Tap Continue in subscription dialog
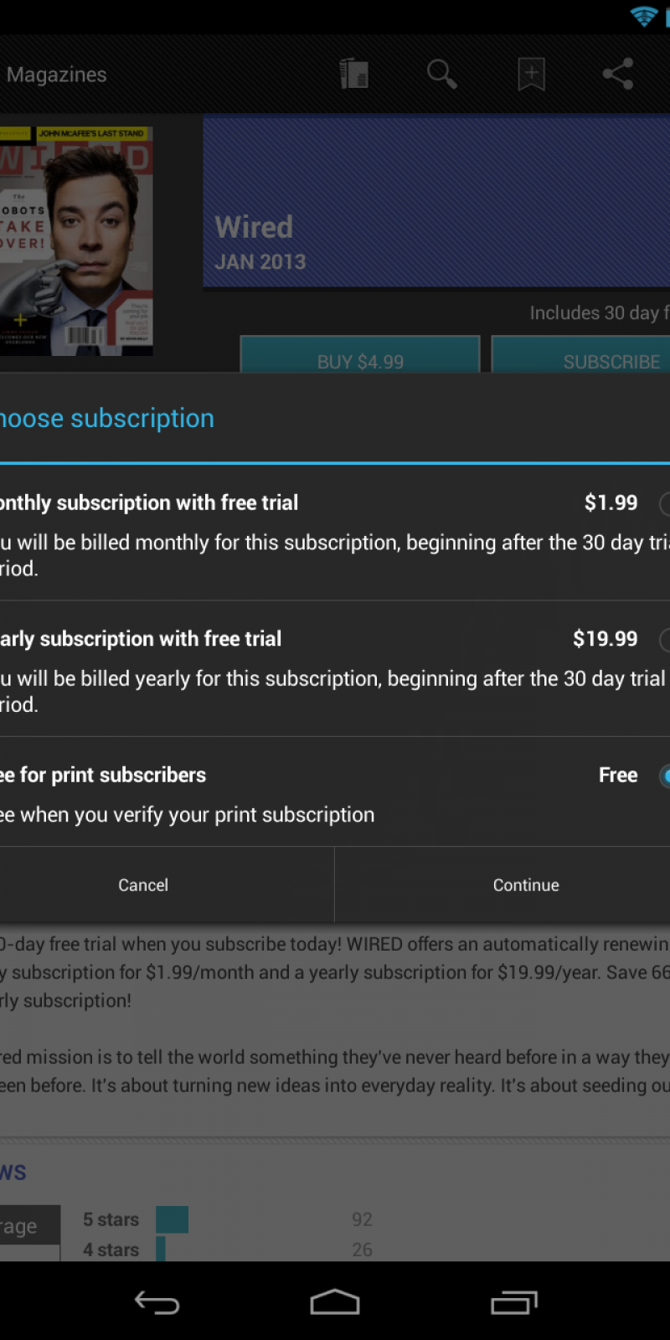Image resolution: width=670 pixels, height=1340 pixels. click(x=525, y=885)
